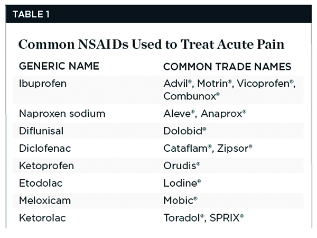Click the Toradol, SPRIX trade names cell
Screen dimensions: 317x238
pyautogui.click(x=203, y=218)
